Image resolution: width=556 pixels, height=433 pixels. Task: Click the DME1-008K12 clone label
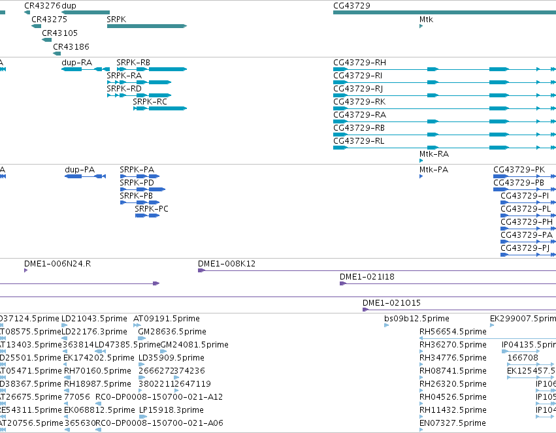(x=227, y=264)
